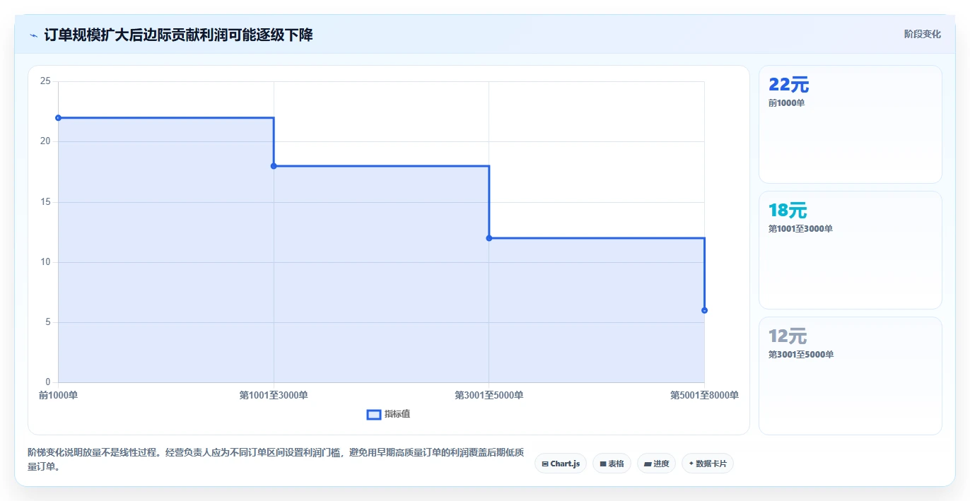Click the Chart.js tag
The width and height of the screenshot is (970, 501).
561,464
